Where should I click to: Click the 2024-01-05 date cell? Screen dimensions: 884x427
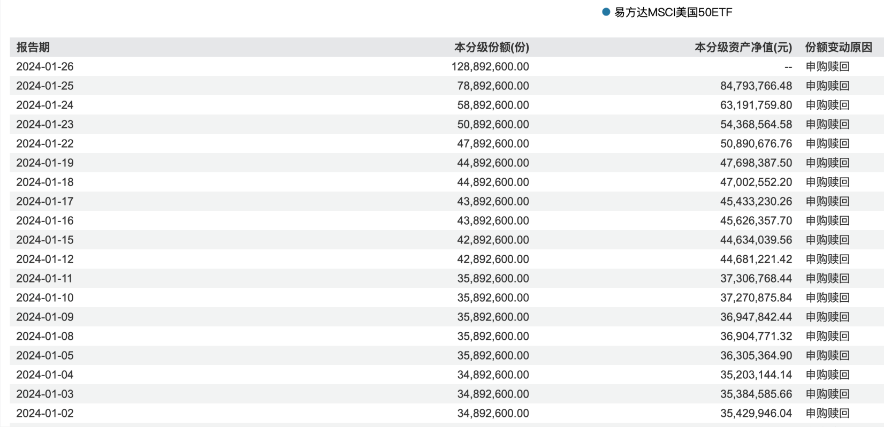45,355
